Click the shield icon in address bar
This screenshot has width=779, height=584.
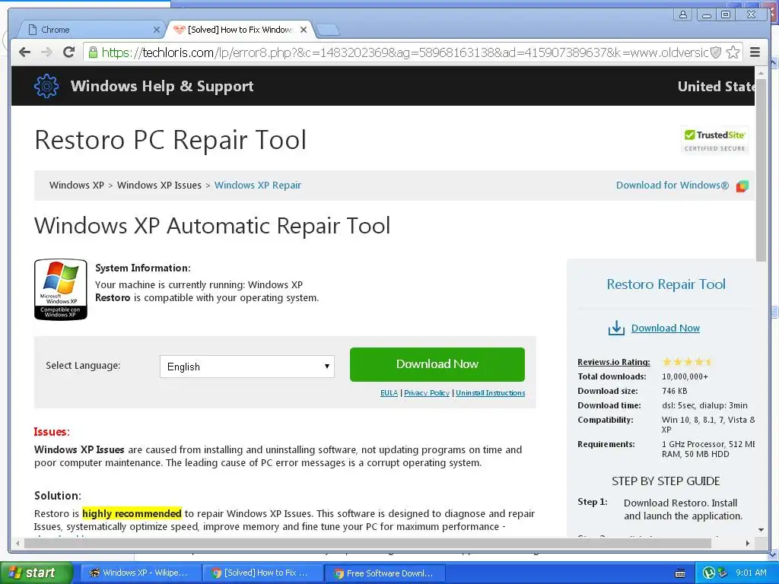(x=715, y=52)
